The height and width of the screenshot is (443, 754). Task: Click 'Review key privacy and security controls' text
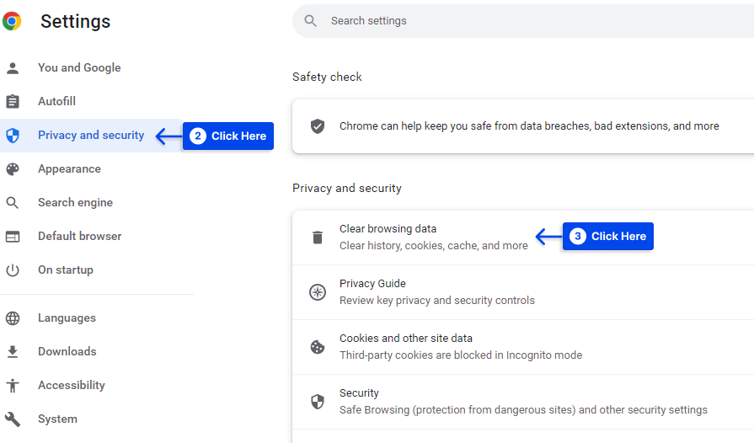click(x=437, y=301)
